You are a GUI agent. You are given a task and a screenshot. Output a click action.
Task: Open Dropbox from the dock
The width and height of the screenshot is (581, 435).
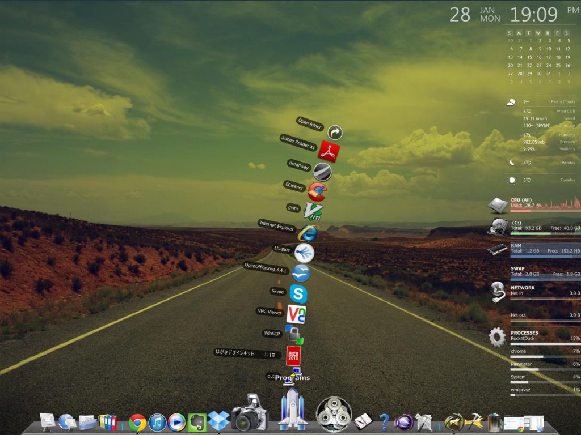(x=218, y=420)
